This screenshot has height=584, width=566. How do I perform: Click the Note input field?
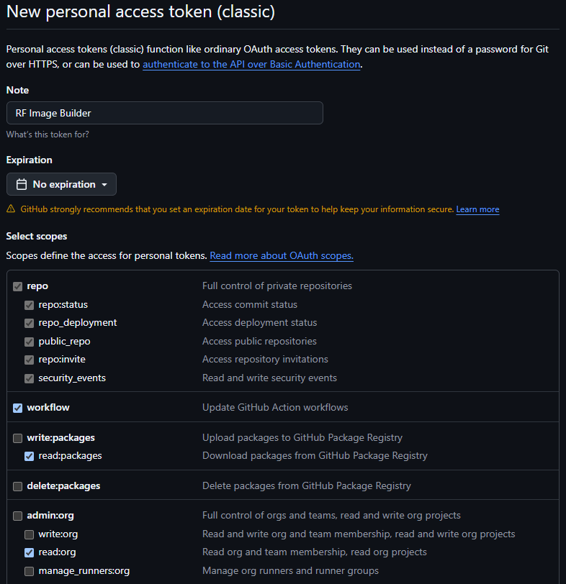coord(164,113)
